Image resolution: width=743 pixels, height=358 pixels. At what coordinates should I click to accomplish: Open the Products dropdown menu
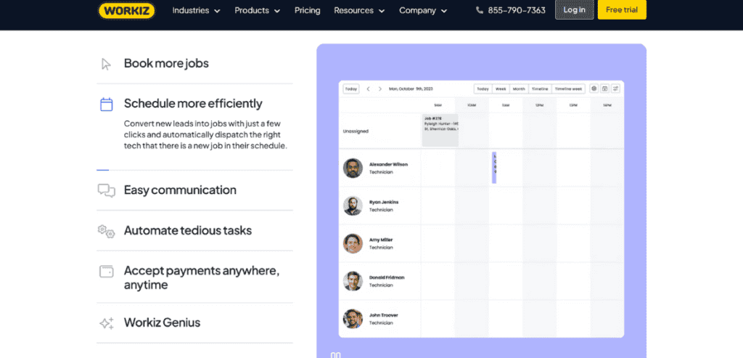pyautogui.click(x=258, y=10)
